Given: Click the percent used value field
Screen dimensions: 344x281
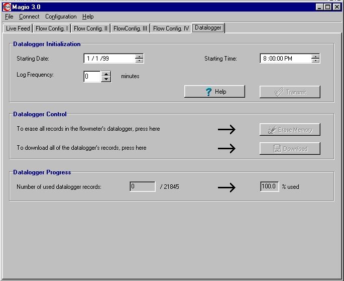Looking at the screenshot, I should [x=269, y=186].
